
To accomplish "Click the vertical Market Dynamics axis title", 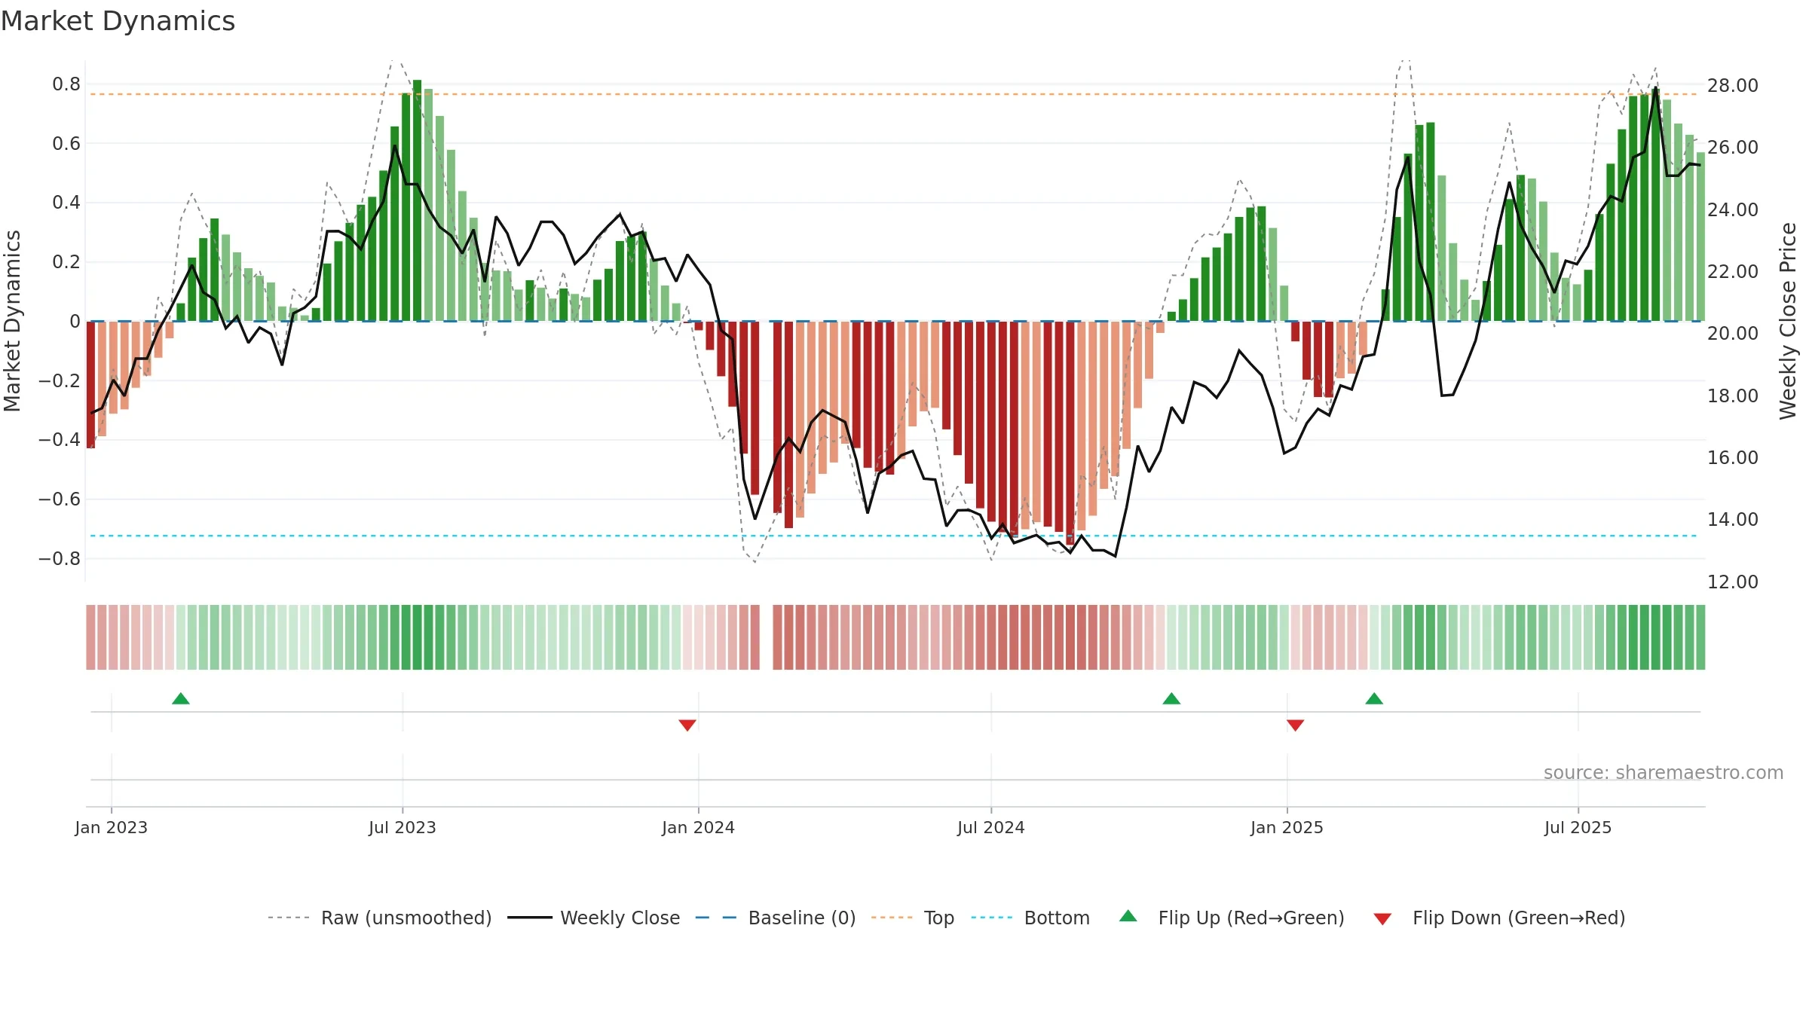I will point(13,321).
